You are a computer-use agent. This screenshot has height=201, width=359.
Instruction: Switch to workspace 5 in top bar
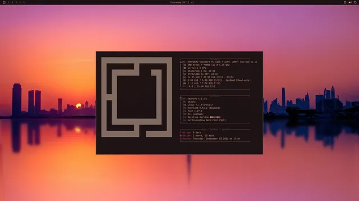(24, 2)
